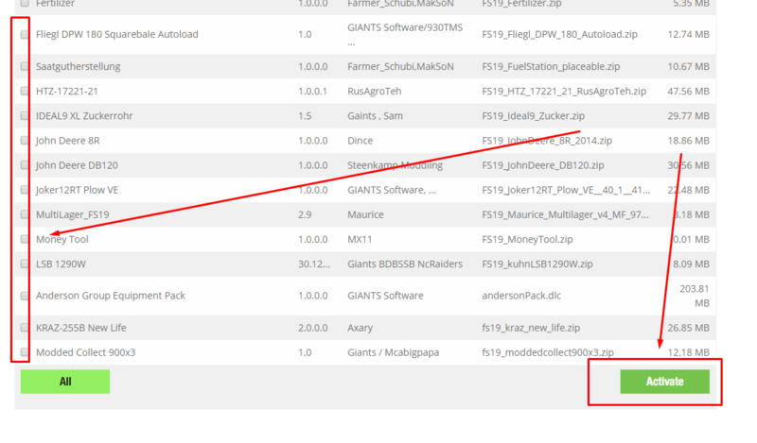Toggle the KRAZ-255B New Life checkbox
Viewport: 757px width, 443px height.
click(x=25, y=328)
